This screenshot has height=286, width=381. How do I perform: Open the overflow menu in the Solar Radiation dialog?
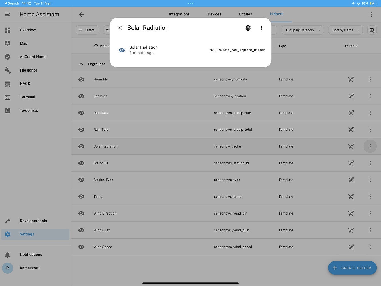click(x=261, y=28)
